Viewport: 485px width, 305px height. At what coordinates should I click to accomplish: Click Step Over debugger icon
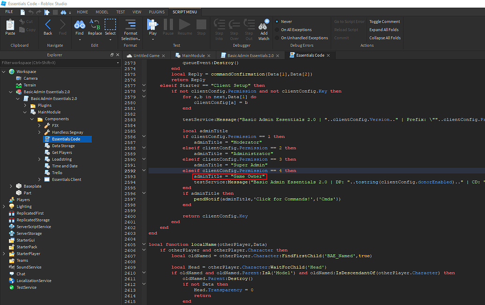point(234,25)
